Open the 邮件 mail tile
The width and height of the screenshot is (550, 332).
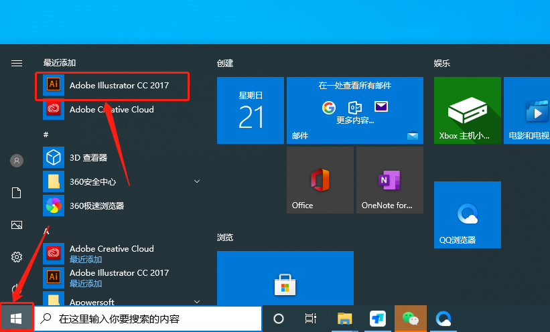(355, 110)
